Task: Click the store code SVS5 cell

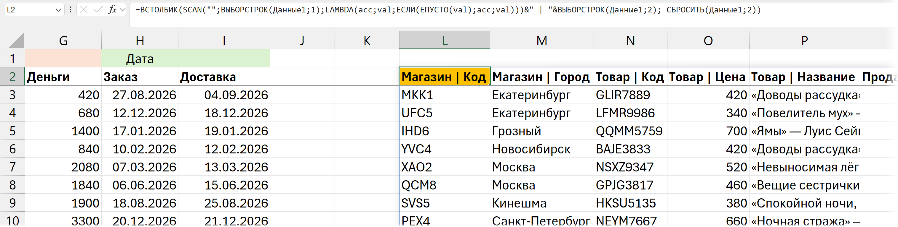Action: click(x=445, y=203)
